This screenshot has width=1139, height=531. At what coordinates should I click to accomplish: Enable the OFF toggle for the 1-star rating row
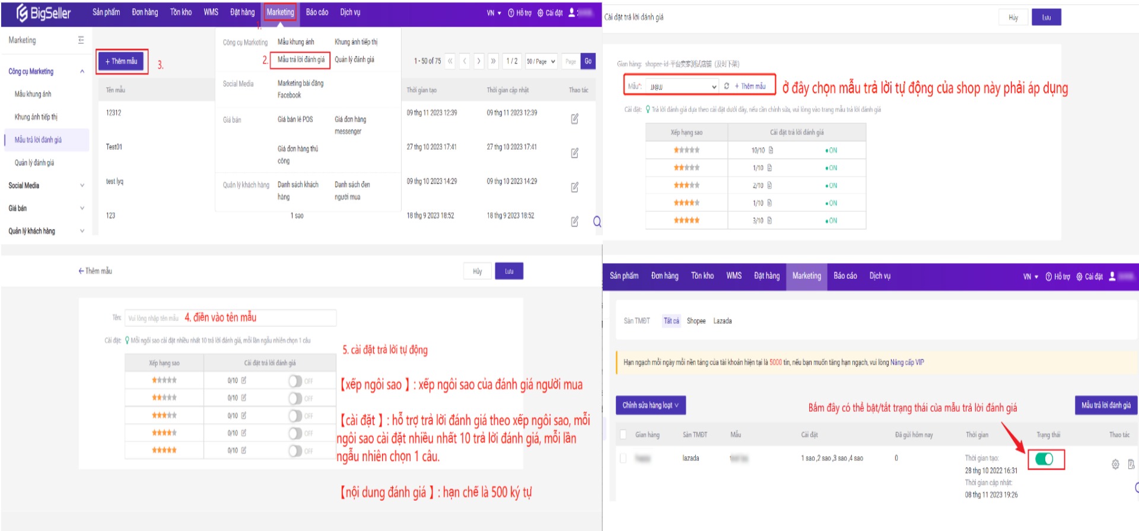[295, 381]
